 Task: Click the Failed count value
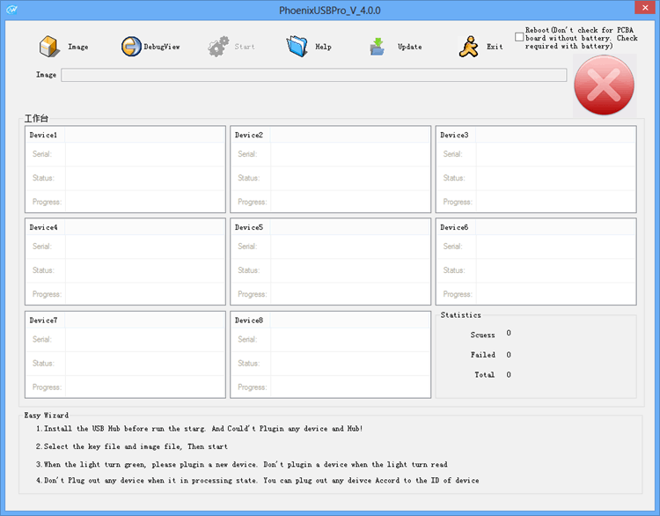509,355
